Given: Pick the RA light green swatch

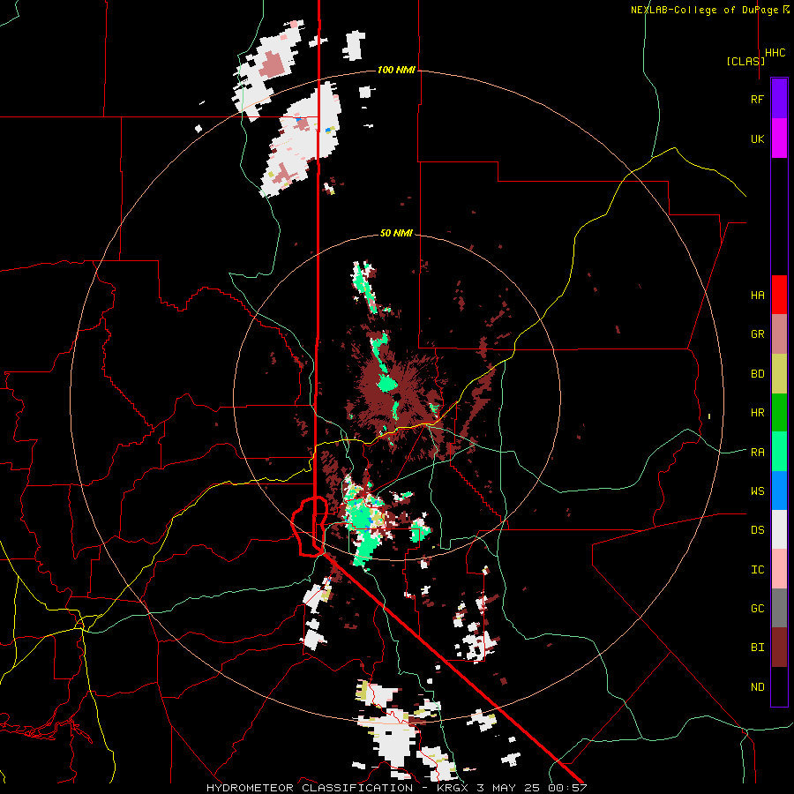Looking at the screenshot, I should 779,452.
